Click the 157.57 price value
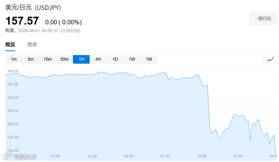 pyautogui.click(x=22, y=21)
